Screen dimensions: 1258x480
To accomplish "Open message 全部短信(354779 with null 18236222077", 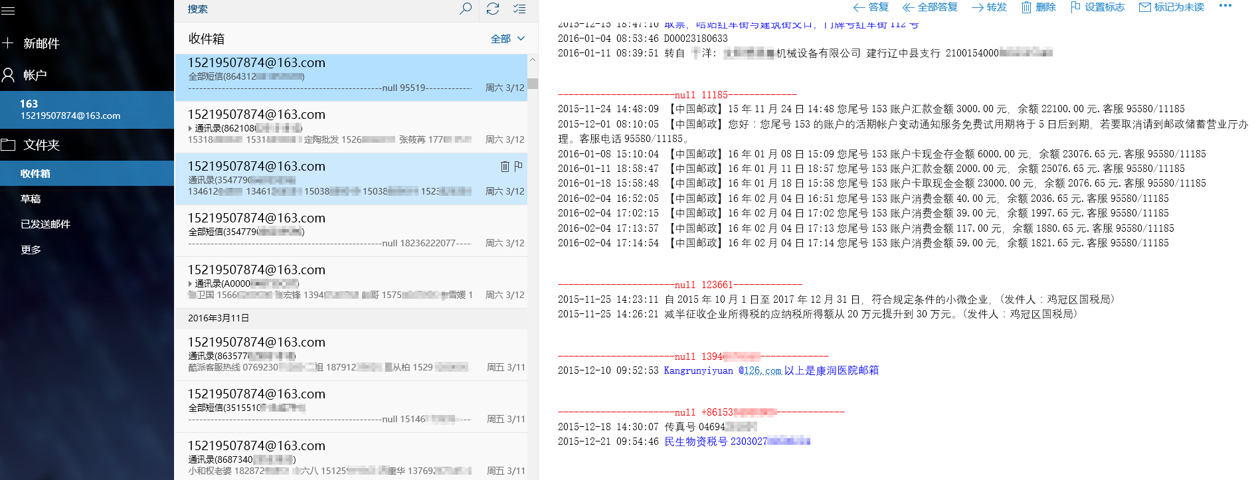I will coord(351,231).
